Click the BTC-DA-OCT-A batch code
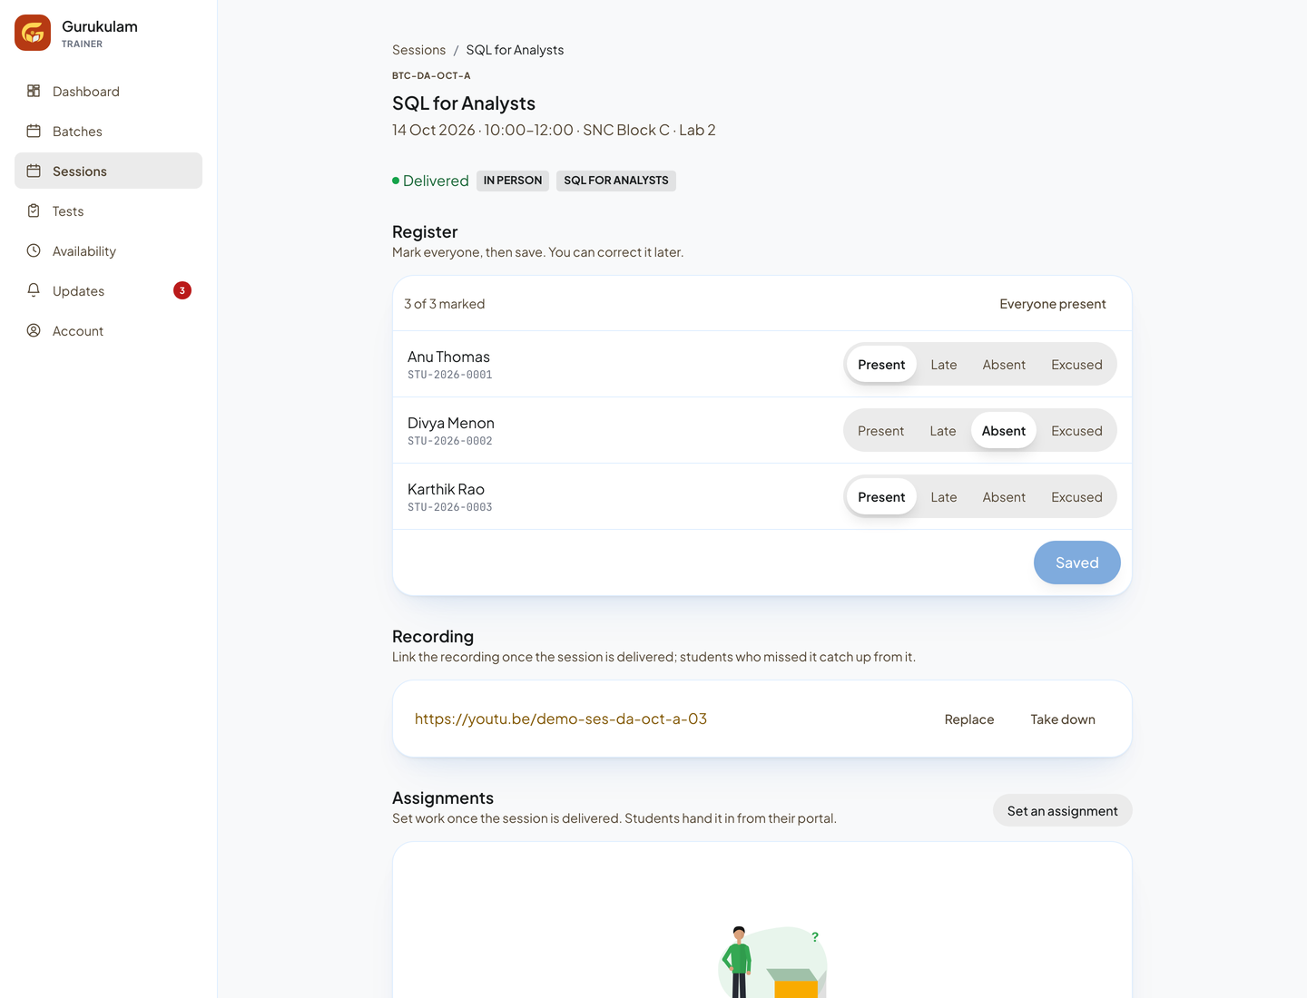Image resolution: width=1307 pixels, height=998 pixels. [x=431, y=75]
